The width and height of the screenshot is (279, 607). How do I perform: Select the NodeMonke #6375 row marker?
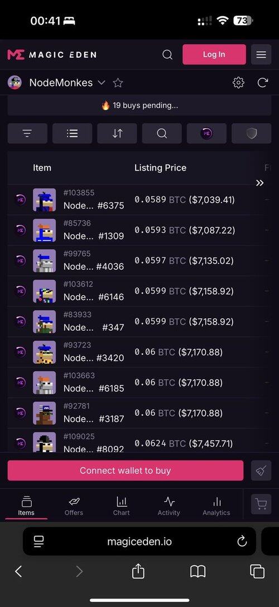coord(20,200)
